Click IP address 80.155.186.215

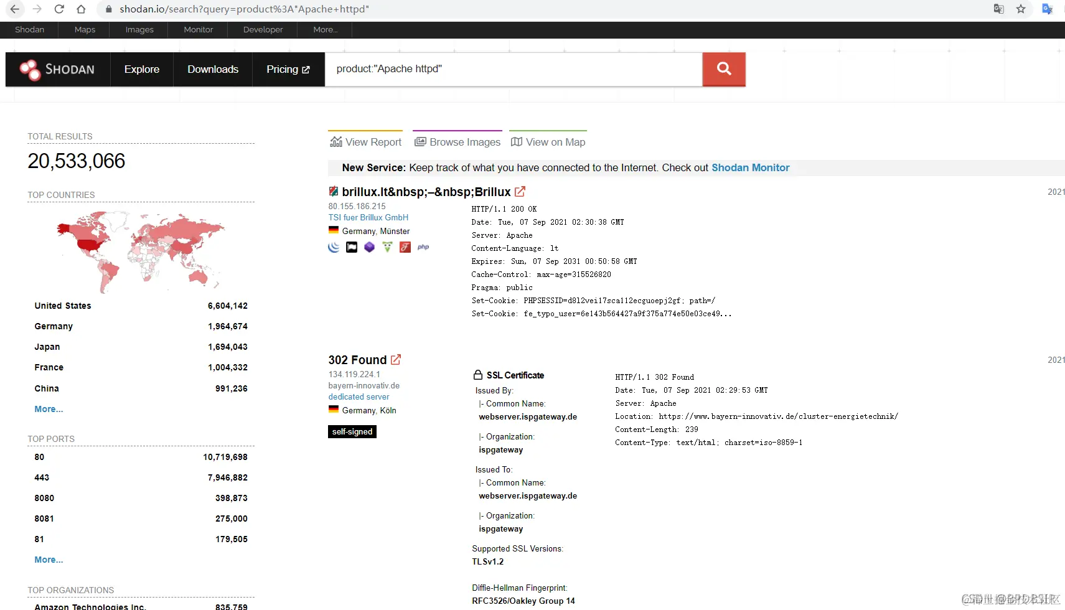(x=357, y=206)
